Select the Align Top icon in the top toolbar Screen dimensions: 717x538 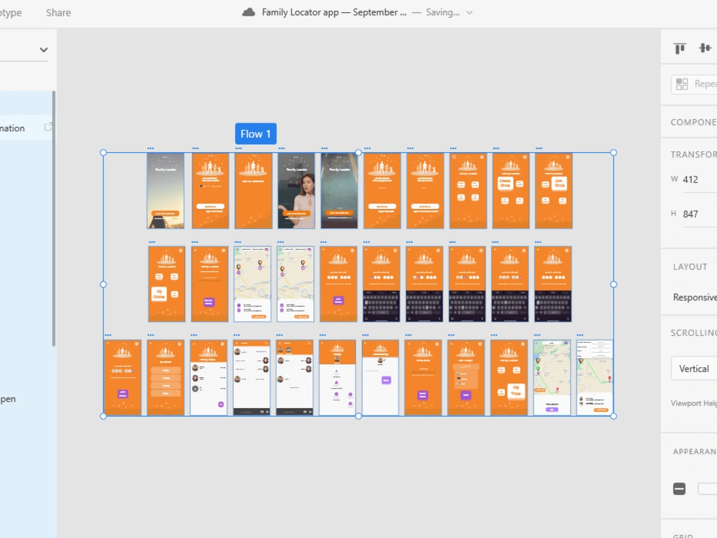pyautogui.click(x=678, y=48)
